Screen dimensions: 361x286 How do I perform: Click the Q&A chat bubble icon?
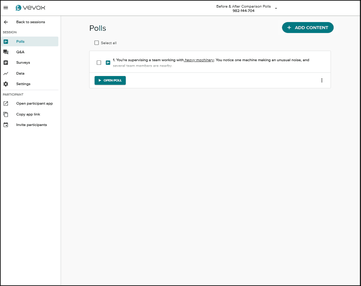click(x=6, y=52)
